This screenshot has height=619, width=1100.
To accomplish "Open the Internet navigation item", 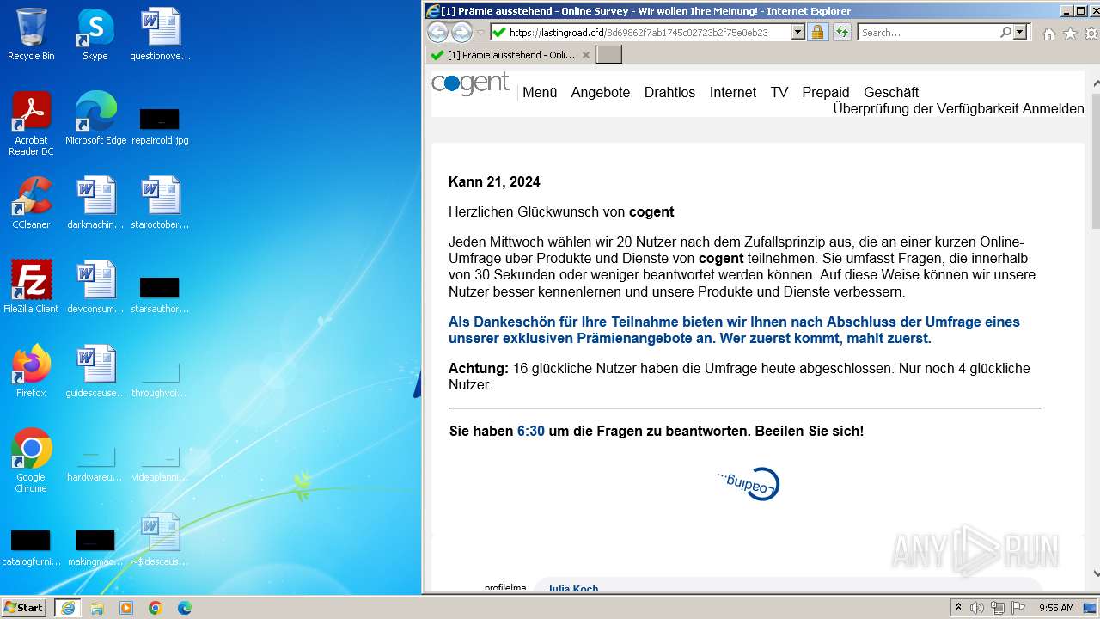I will click(733, 92).
